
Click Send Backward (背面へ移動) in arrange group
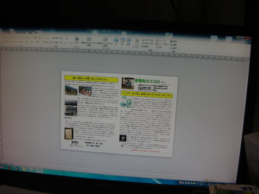point(147,43)
